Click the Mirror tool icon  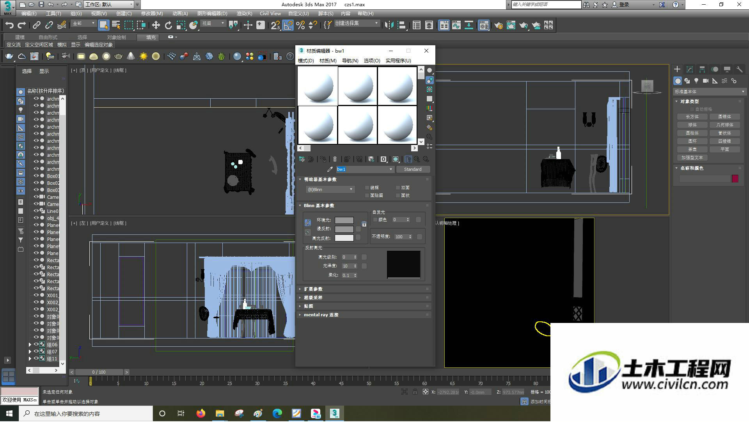(389, 25)
